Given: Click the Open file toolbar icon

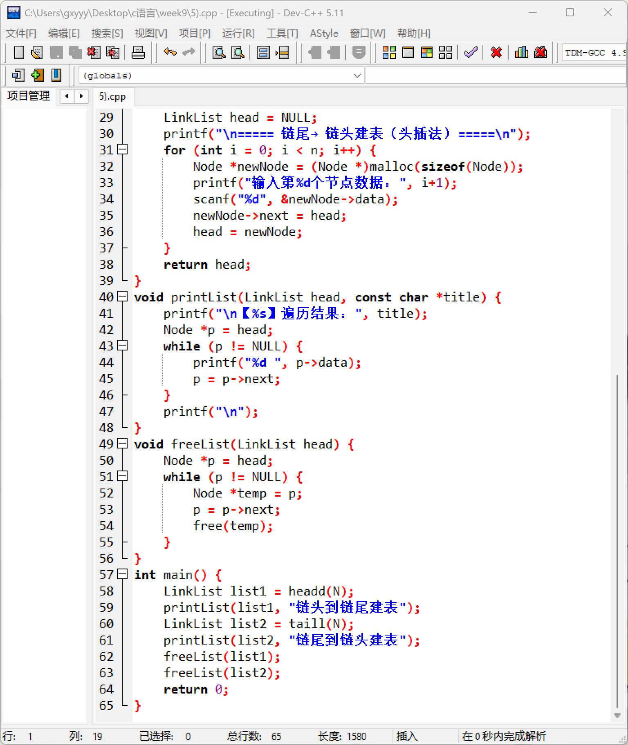Looking at the screenshot, I should coord(37,52).
